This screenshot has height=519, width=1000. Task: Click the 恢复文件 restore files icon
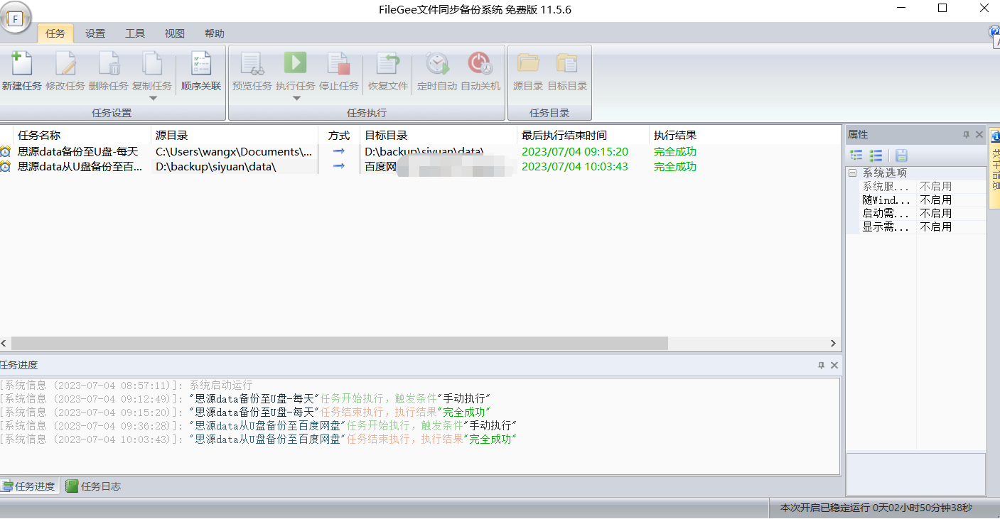[387, 64]
